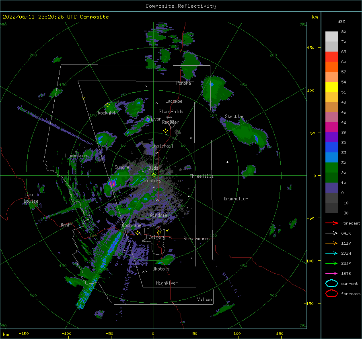
Task: Click the cyan 'current' ellipse legend symbol
Action: [x=331, y=283]
